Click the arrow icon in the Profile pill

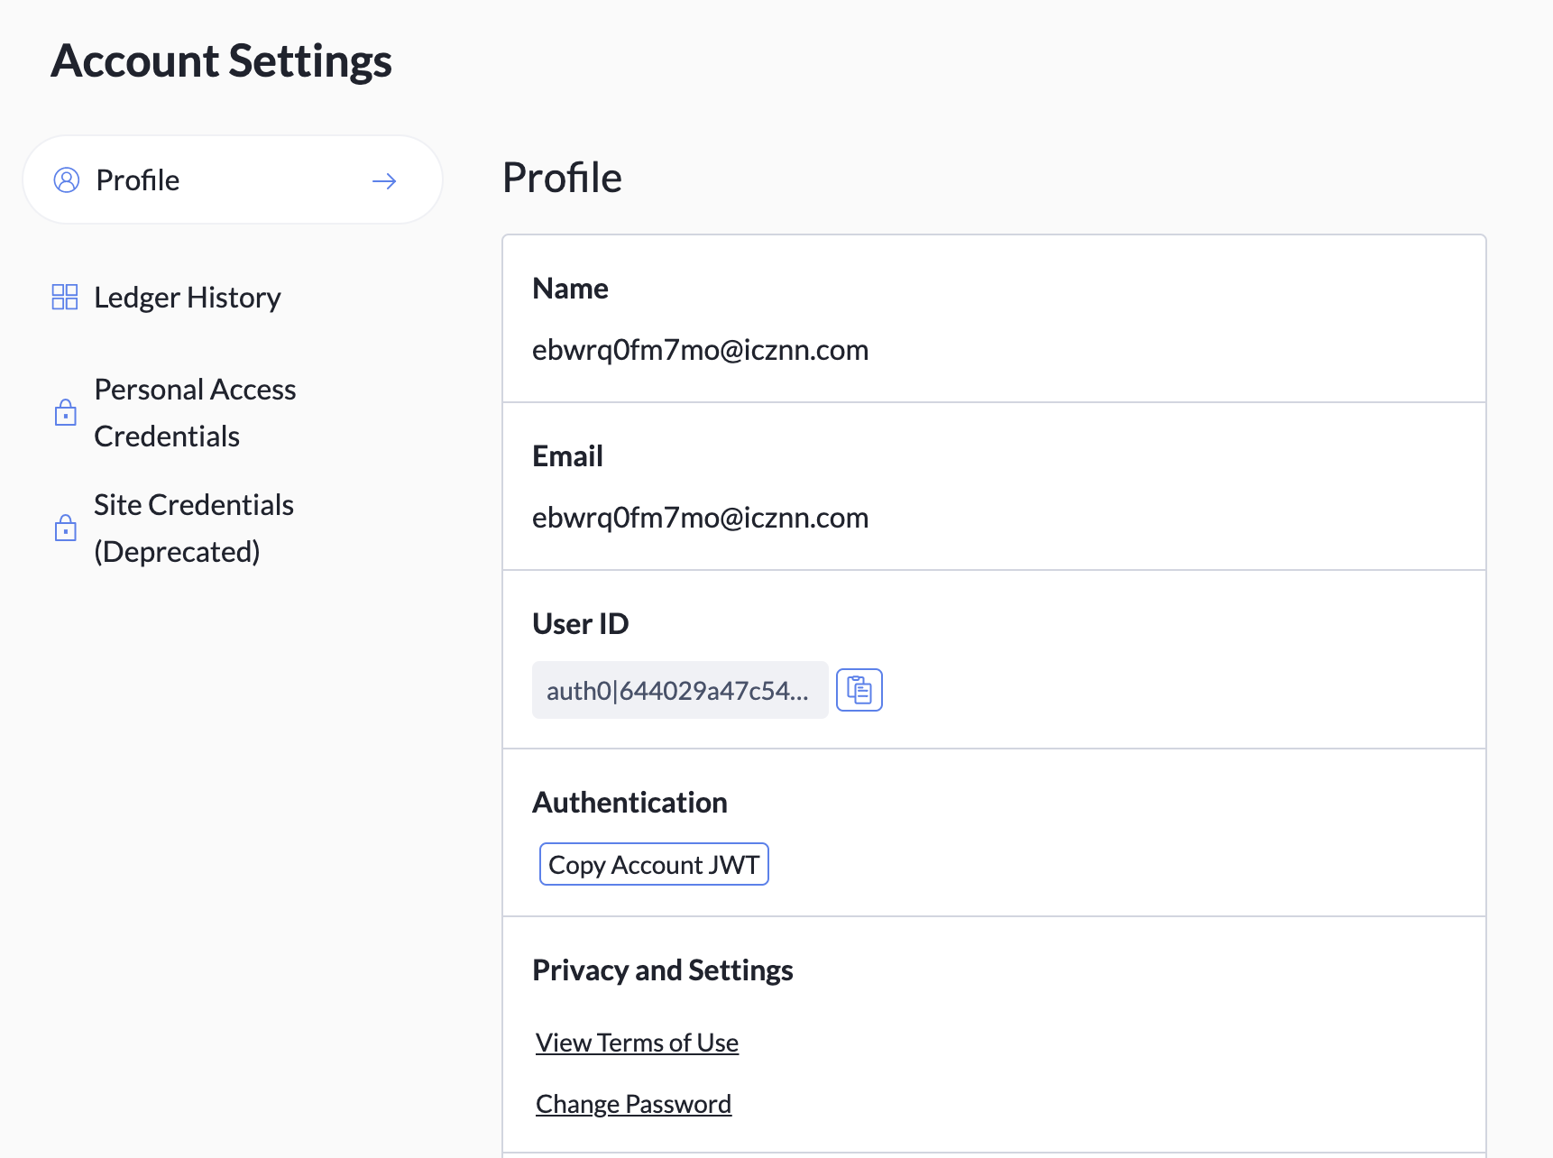(384, 179)
